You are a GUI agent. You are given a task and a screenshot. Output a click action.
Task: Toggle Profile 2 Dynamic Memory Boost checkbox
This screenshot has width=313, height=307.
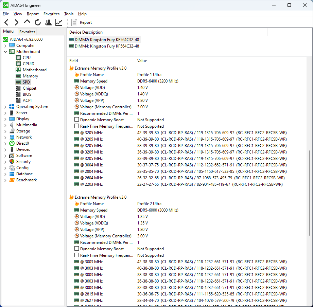tap(76, 249)
